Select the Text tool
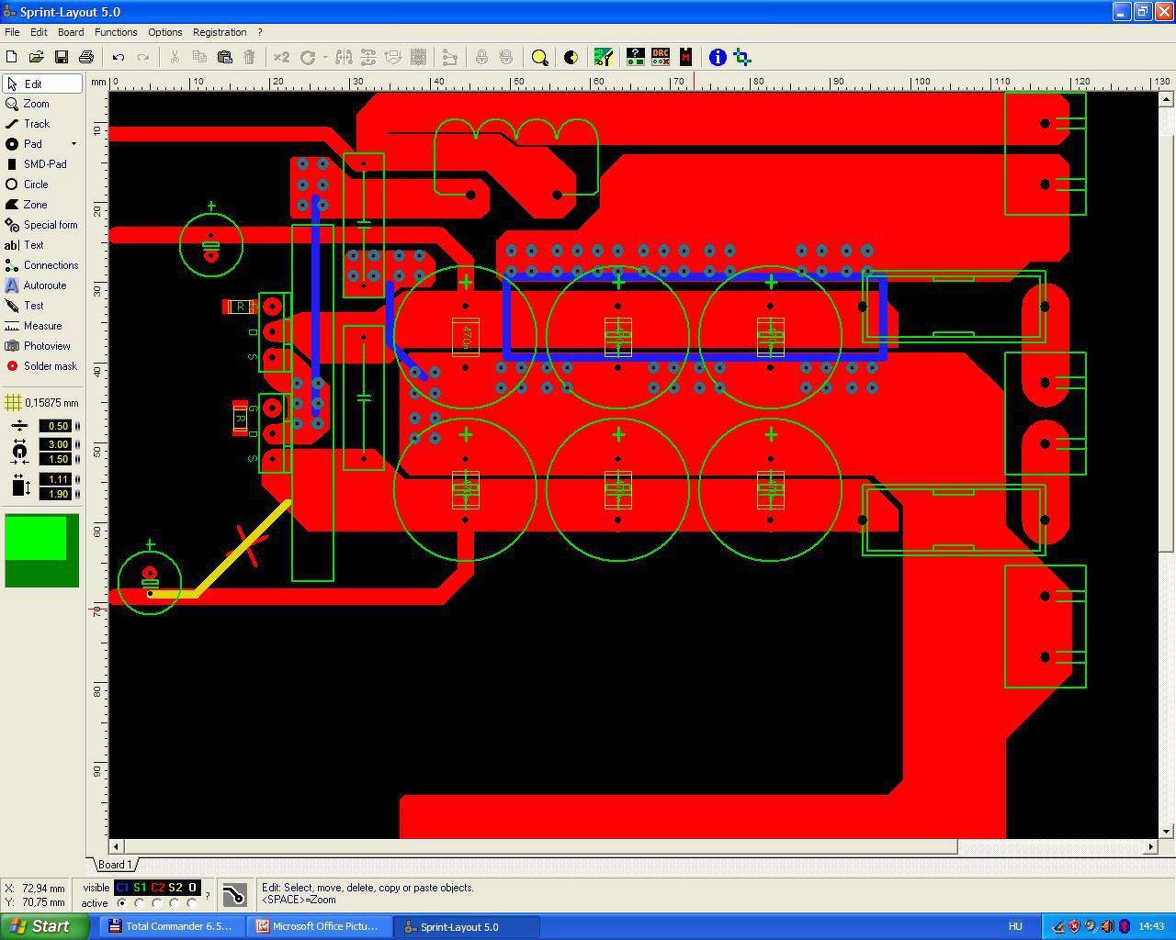Viewport: 1176px width, 940px height. pyautogui.click(x=42, y=245)
